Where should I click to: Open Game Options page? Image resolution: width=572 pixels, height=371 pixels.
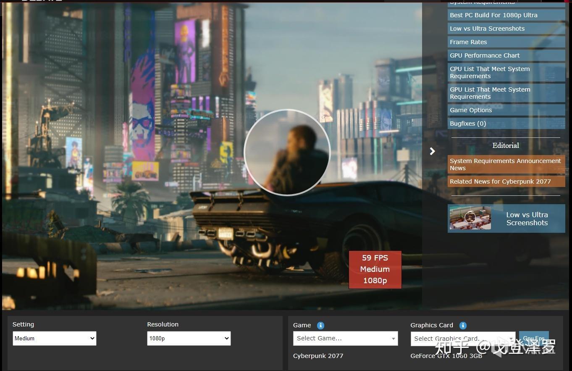coord(506,110)
